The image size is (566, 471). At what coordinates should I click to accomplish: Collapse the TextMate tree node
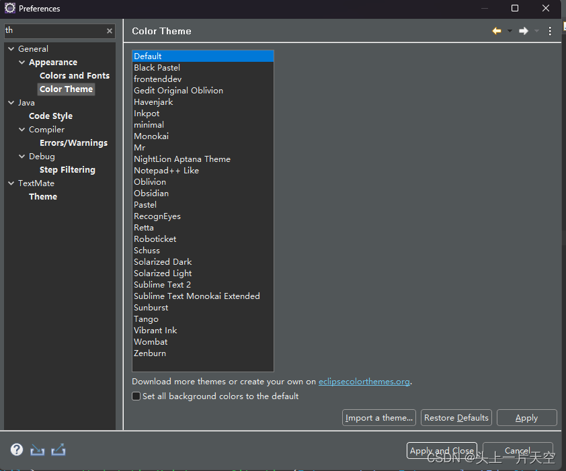click(x=11, y=183)
